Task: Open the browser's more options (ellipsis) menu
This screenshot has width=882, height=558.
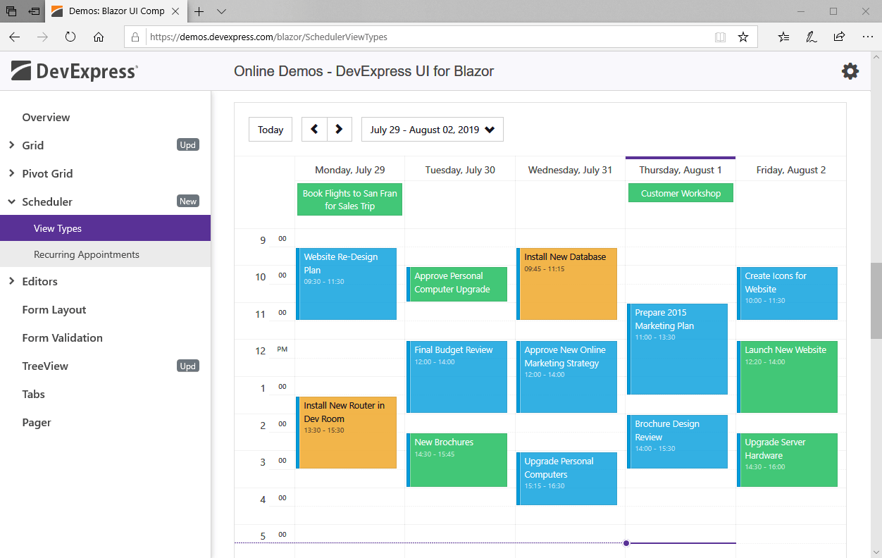Action: pyautogui.click(x=867, y=37)
